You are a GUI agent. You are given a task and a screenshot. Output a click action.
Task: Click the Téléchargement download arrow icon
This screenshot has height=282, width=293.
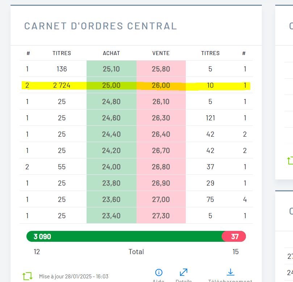pyautogui.click(x=230, y=272)
